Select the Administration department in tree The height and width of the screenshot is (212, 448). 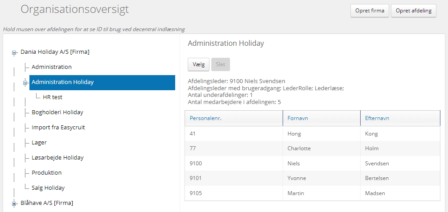coord(51,67)
